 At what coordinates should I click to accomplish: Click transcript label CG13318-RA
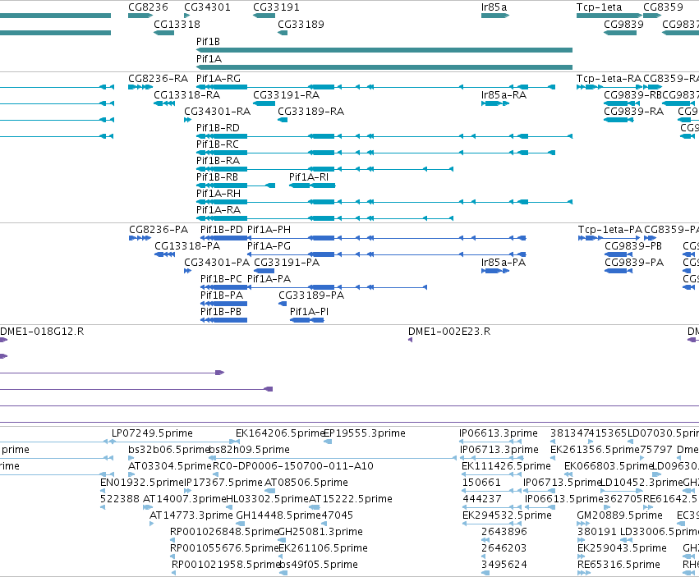(x=186, y=95)
